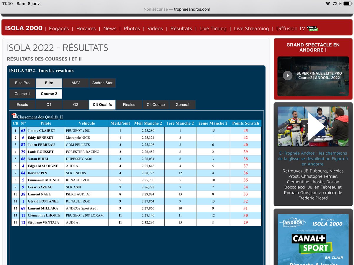Open the Photos section

(132, 29)
